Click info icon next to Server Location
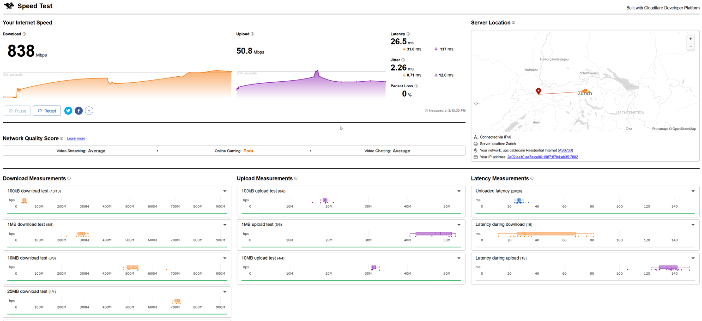 514,23
